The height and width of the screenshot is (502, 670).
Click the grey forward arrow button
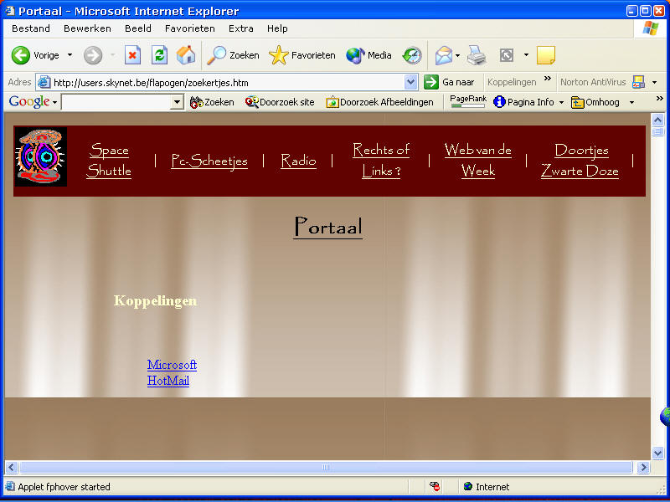93,55
